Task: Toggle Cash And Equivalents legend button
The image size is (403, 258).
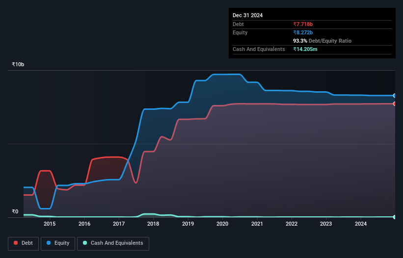Action: pyautogui.click(x=113, y=243)
